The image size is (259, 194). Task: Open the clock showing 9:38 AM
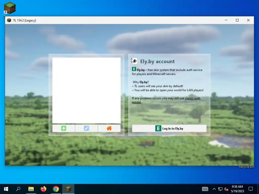coord(237,189)
